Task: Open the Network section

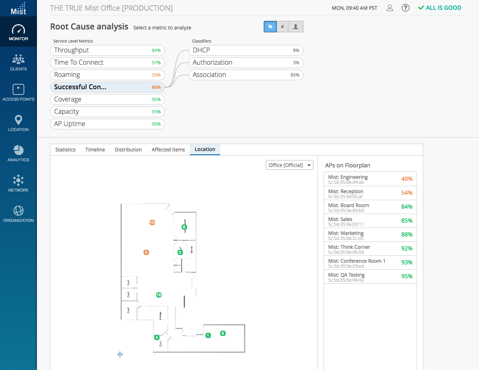Action: (x=18, y=184)
